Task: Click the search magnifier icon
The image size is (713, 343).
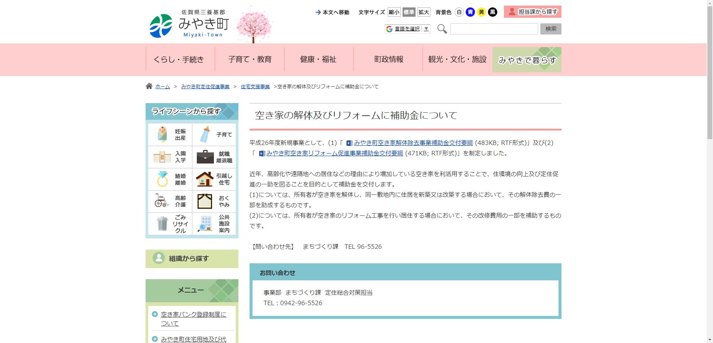Action: [442, 29]
